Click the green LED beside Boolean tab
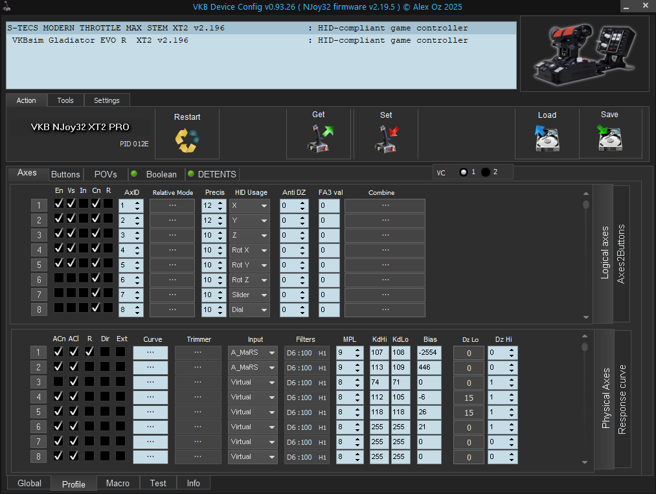Screen dimensions: 656x494 [134, 174]
